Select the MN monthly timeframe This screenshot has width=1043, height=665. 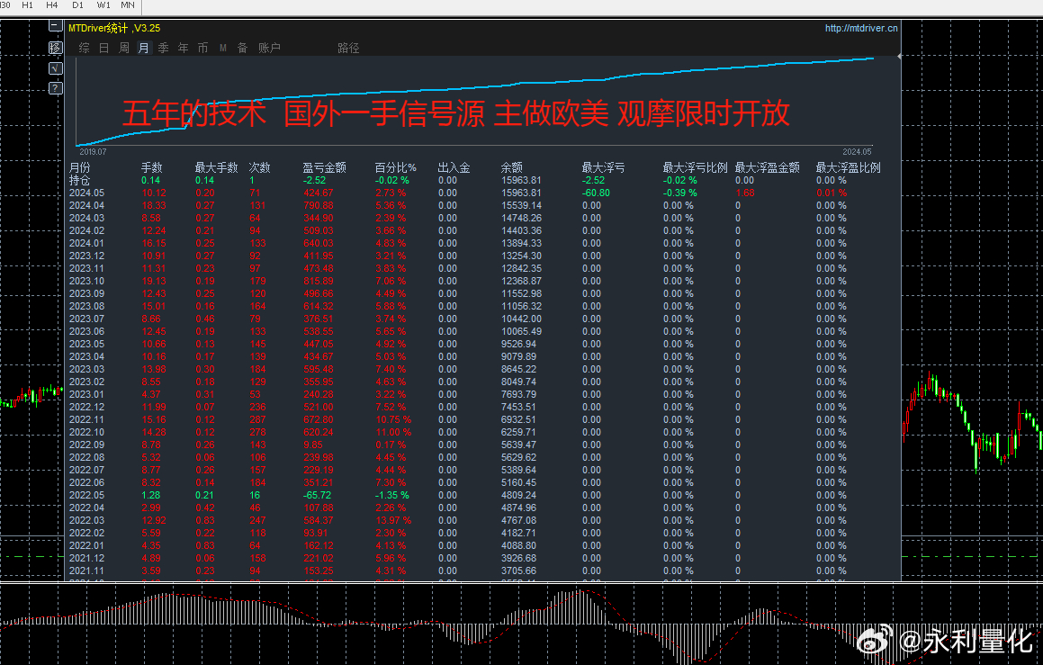pos(128,5)
